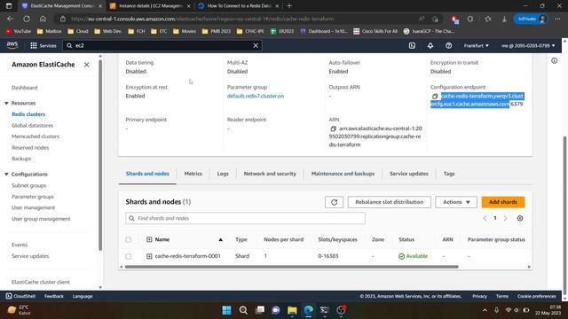Open taskbar Search
The image size is (568, 319).
(x=243, y=310)
